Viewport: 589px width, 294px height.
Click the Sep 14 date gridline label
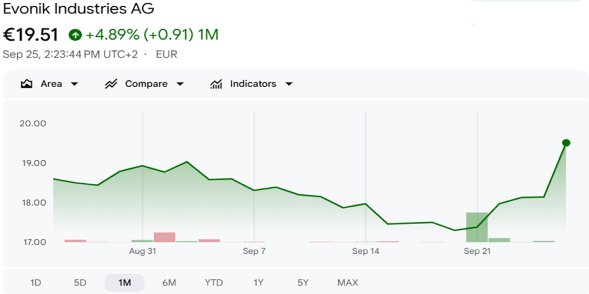click(365, 252)
